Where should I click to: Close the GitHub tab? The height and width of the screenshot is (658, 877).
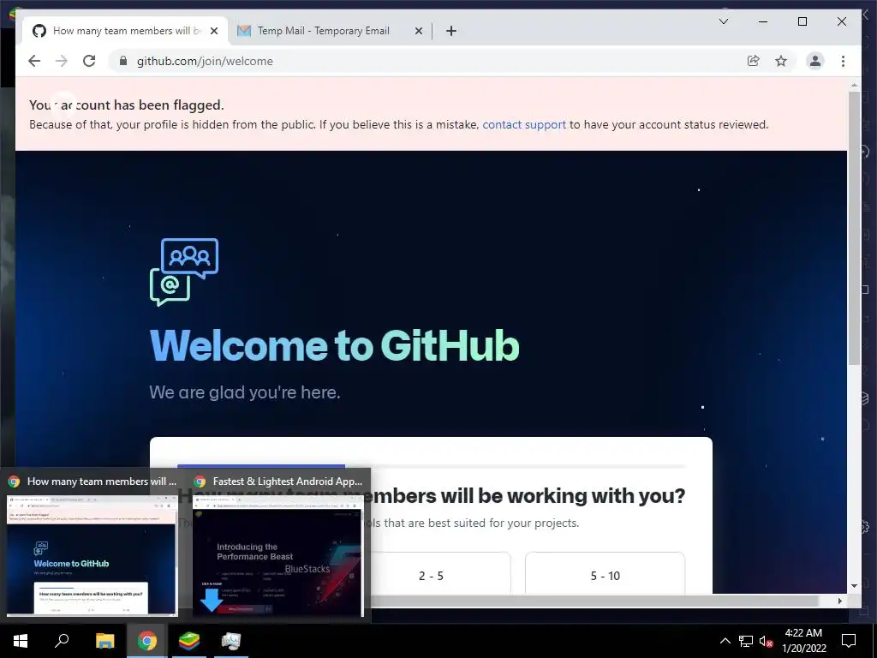213,31
